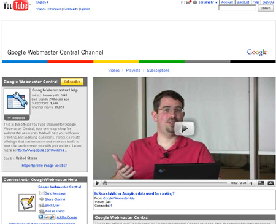The width and height of the screenshot is (276, 224).
Task: Click the Subscribers count text
Action: point(45,103)
